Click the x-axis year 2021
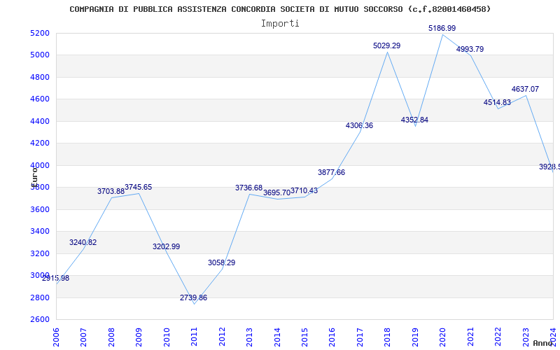Viewport: 560px width, 350px height. click(470, 337)
